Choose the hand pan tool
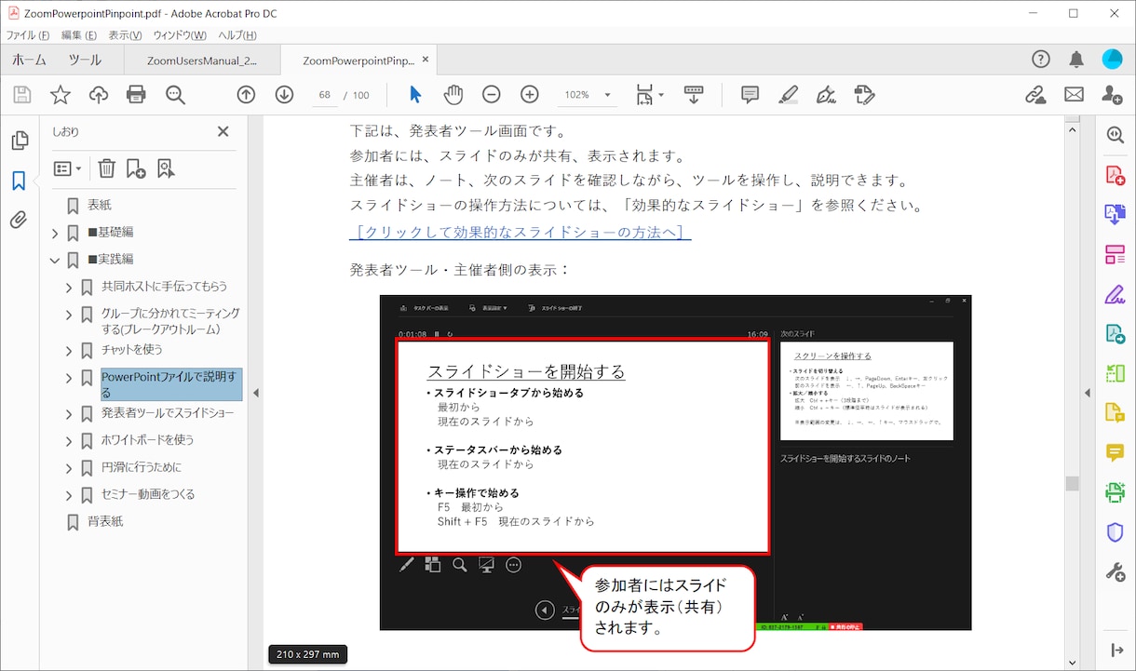Viewport: 1136px width, 671px height. 453,95
